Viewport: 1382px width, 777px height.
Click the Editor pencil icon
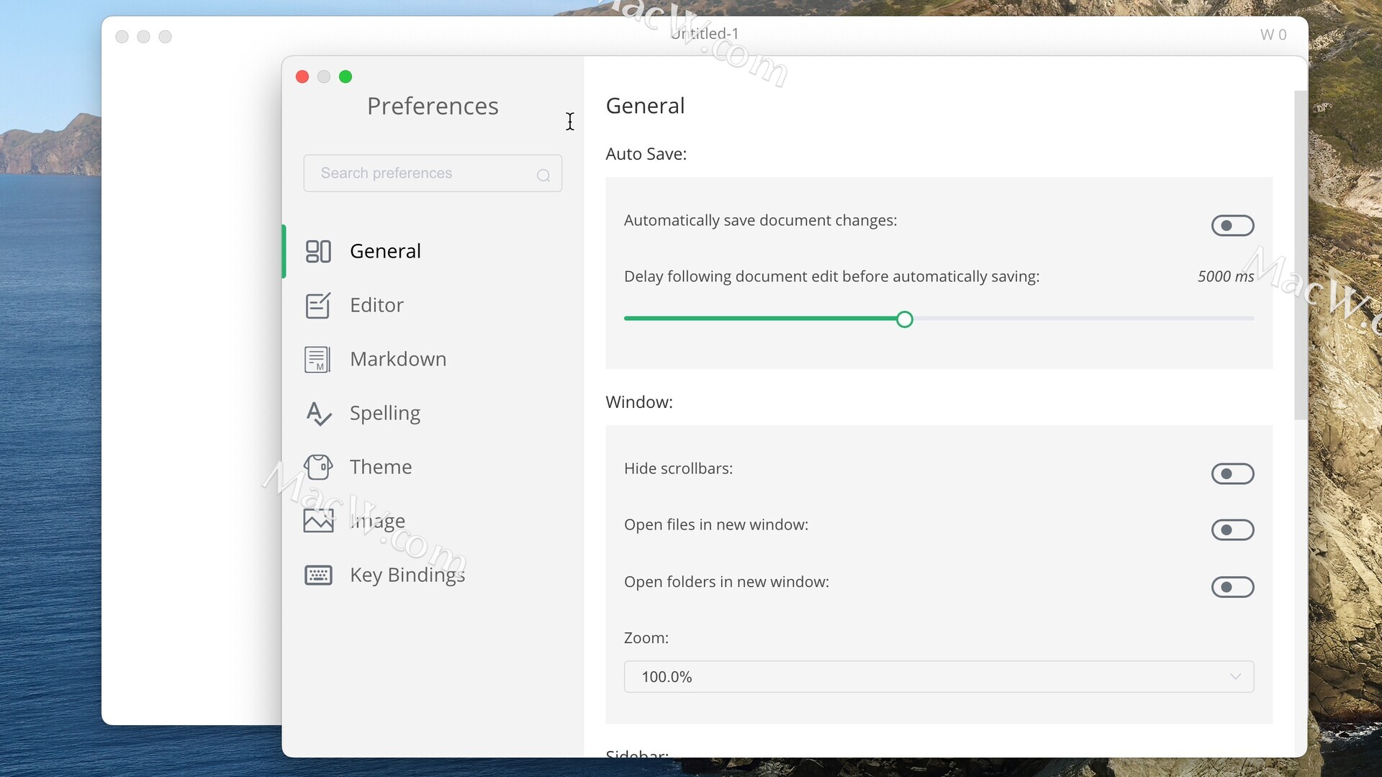pyautogui.click(x=317, y=305)
